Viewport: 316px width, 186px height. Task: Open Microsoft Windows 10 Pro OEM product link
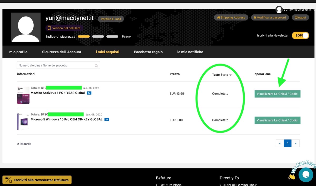tap(67, 119)
